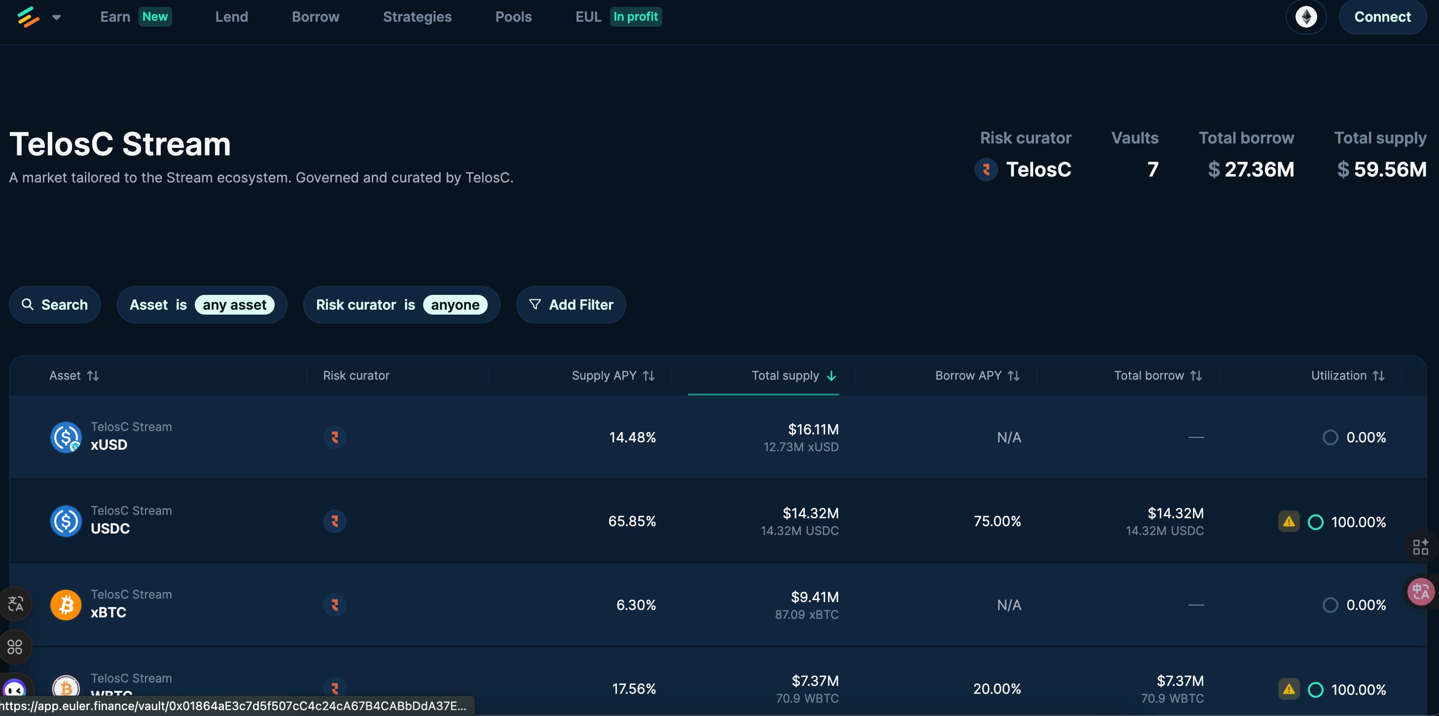Click the Bitcoin icon next to xBTC

coord(66,604)
